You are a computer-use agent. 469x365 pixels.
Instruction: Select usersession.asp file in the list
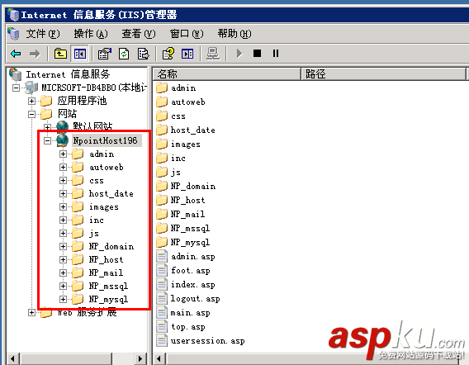point(207,341)
